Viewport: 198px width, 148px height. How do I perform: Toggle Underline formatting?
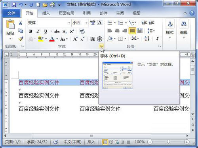[46, 32]
